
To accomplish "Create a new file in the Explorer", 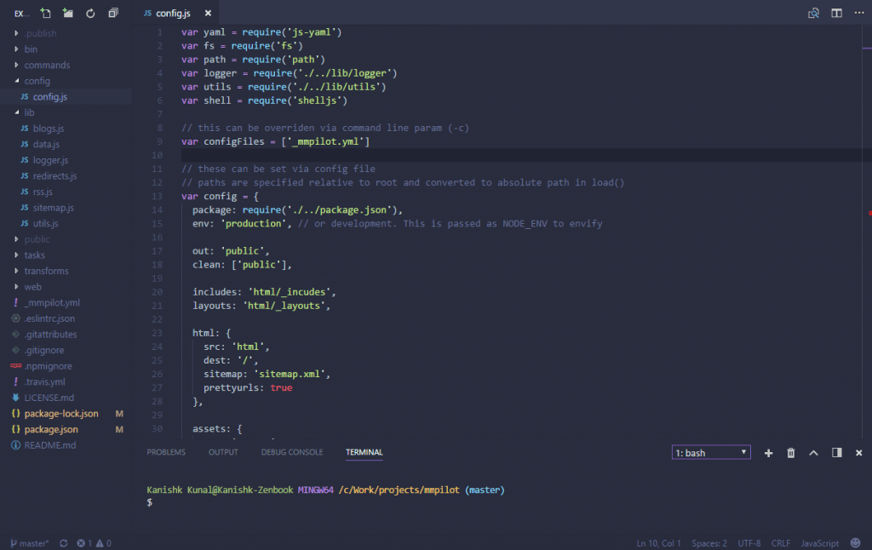I will (44, 13).
